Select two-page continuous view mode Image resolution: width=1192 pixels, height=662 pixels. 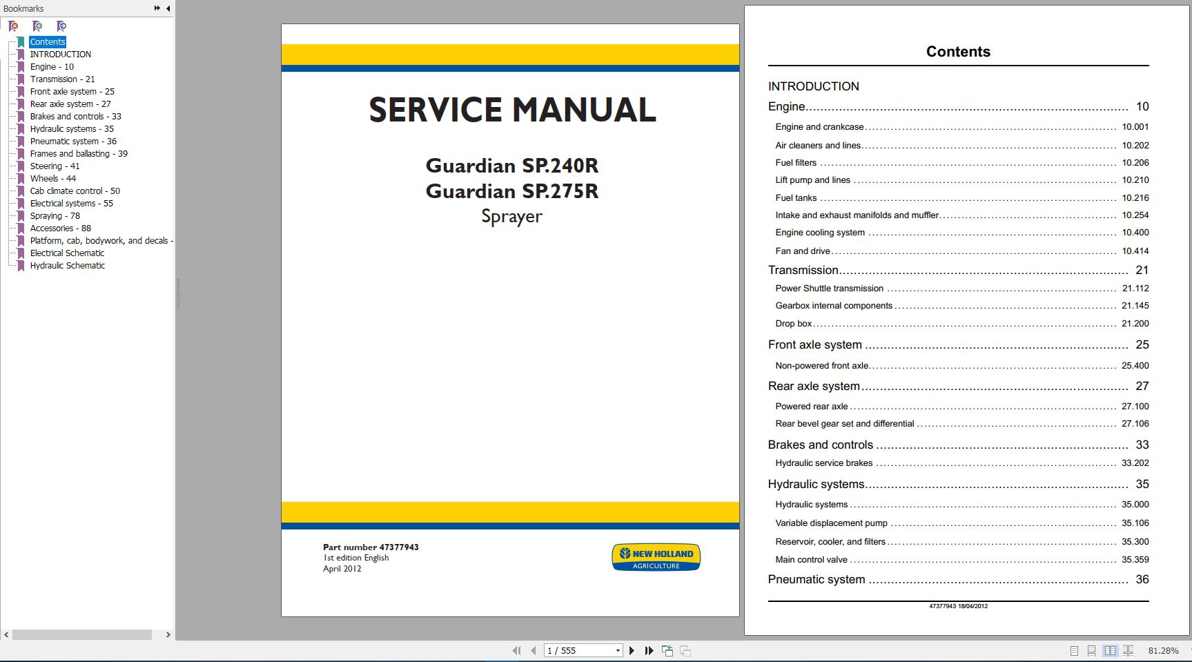(1128, 650)
